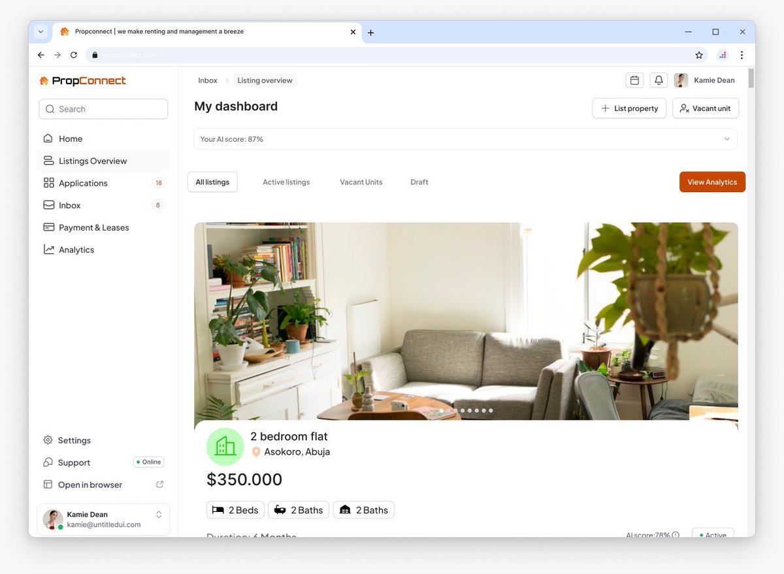
Task: Open Analytics in the sidebar
Action: click(x=103, y=249)
